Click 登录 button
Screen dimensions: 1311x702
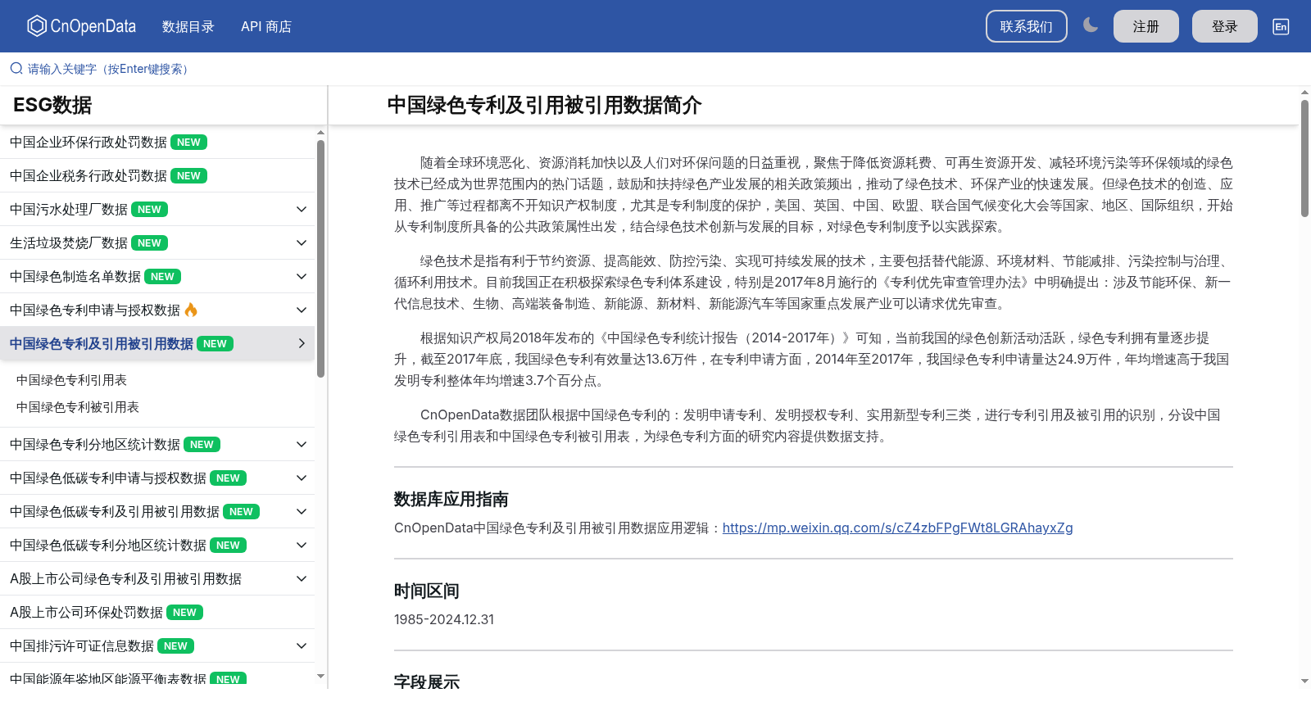[1224, 26]
